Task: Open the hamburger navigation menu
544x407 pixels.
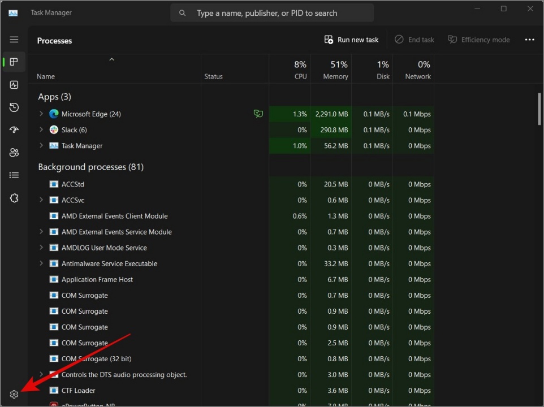Action: [x=14, y=40]
